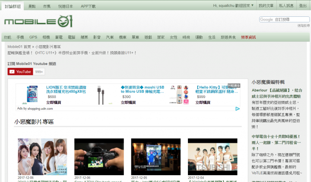
Task: Open the 單車 category menu
Action: click(136, 37)
